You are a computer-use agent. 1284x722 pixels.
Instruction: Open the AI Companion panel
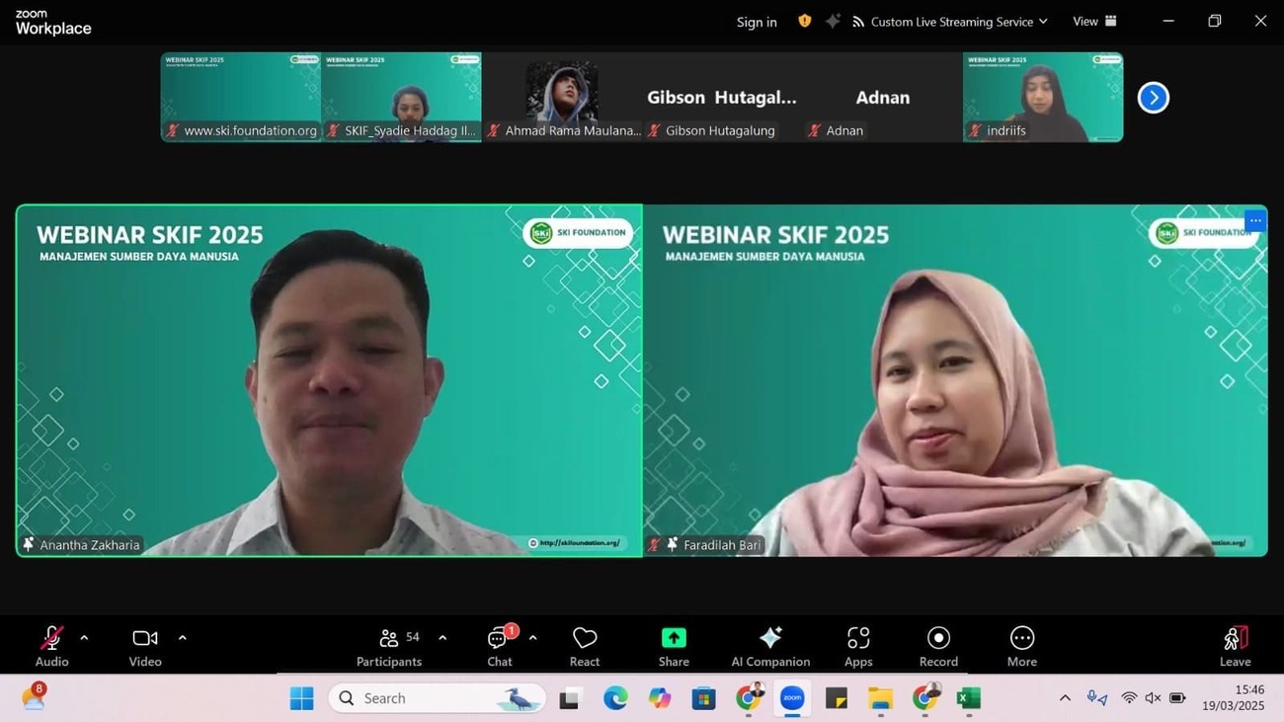(x=769, y=645)
